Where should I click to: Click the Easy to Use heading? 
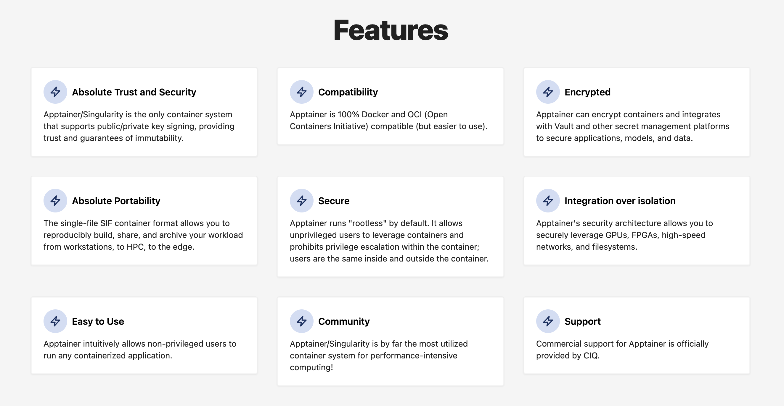(98, 321)
